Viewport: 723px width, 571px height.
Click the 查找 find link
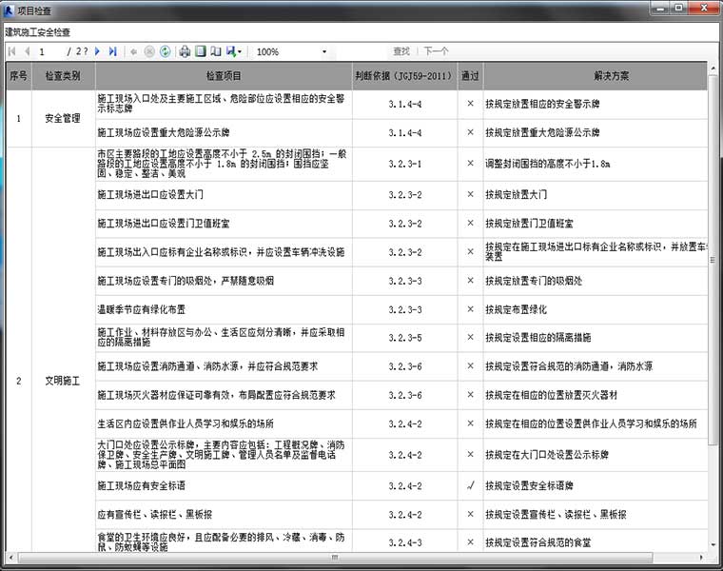pyautogui.click(x=401, y=51)
